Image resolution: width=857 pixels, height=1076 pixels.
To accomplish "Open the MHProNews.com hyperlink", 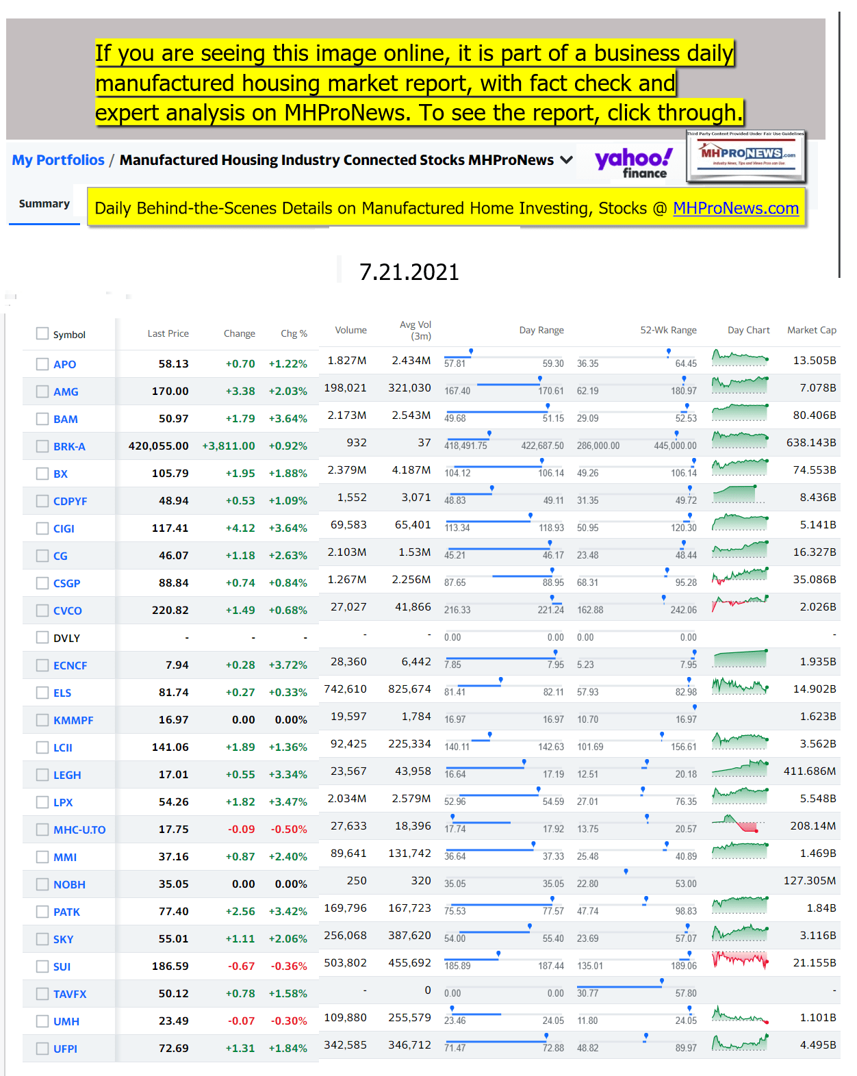I will tap(735, 208).
